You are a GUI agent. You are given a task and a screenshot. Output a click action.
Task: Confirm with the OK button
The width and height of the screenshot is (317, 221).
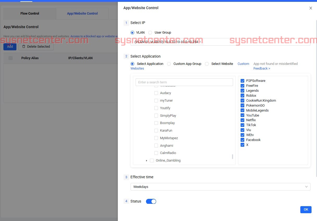click(x=306, y=210)
